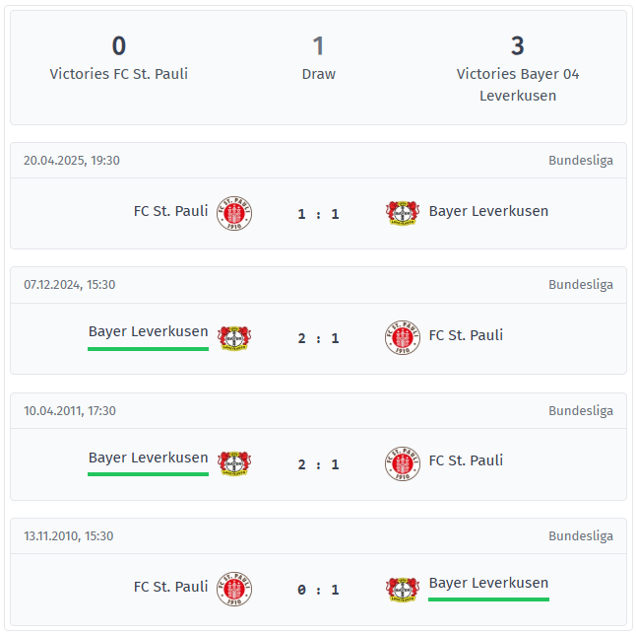Select Bundesliga label on the 20.04.2025 match
Screen dimensions: 636x635
click(581, 161)
